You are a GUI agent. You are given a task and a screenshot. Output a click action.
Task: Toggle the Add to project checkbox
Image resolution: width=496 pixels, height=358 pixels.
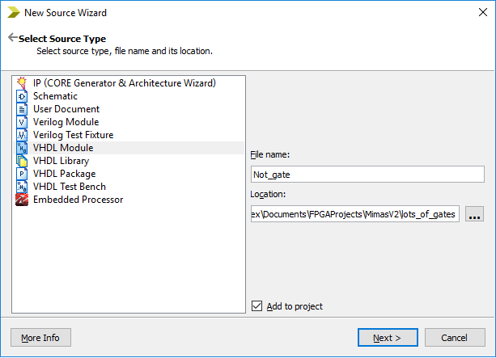click(257, 306)
